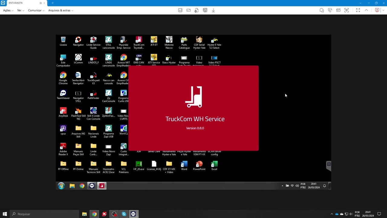The width and height of the screenshot is (387, 218).
Task: Launch LINDE canconsole shortcut
Action: coord(109,61)
